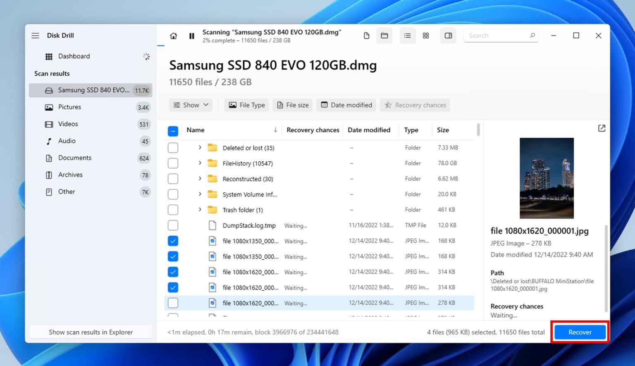Image resolution: width=635 pixels, height=366 pixels.
Task: Select the Dashboard menu item
Action: point(74,56)
